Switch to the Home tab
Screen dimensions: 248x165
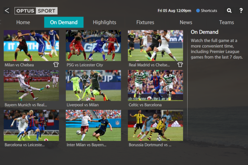click(x=23, y=22)
